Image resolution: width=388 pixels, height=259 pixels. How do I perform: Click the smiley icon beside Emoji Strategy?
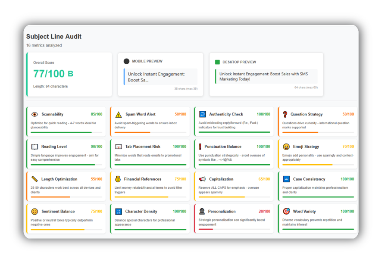(286, 147)
